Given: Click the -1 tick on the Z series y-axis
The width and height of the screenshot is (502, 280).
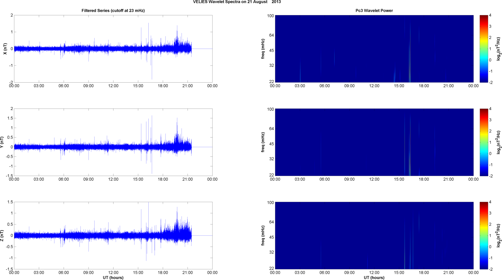Looking at the screenshot, I should [x=11, y=258].
